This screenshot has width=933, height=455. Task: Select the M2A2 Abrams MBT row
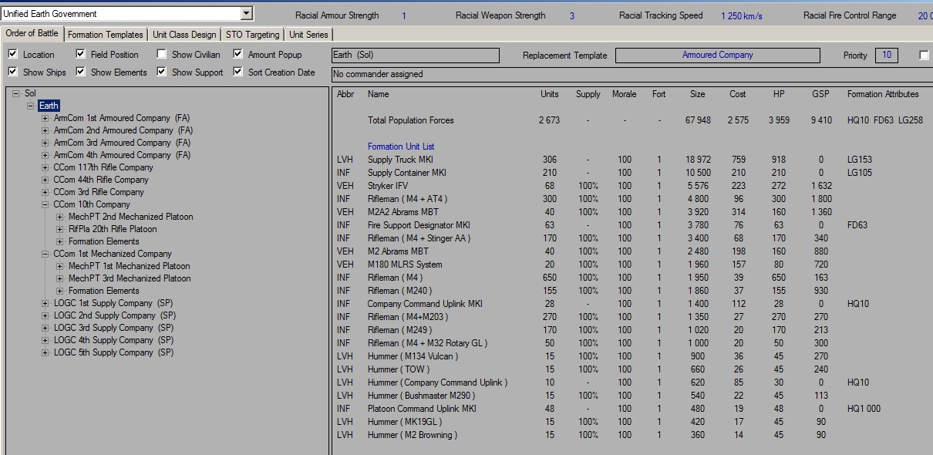pos(632,212)
